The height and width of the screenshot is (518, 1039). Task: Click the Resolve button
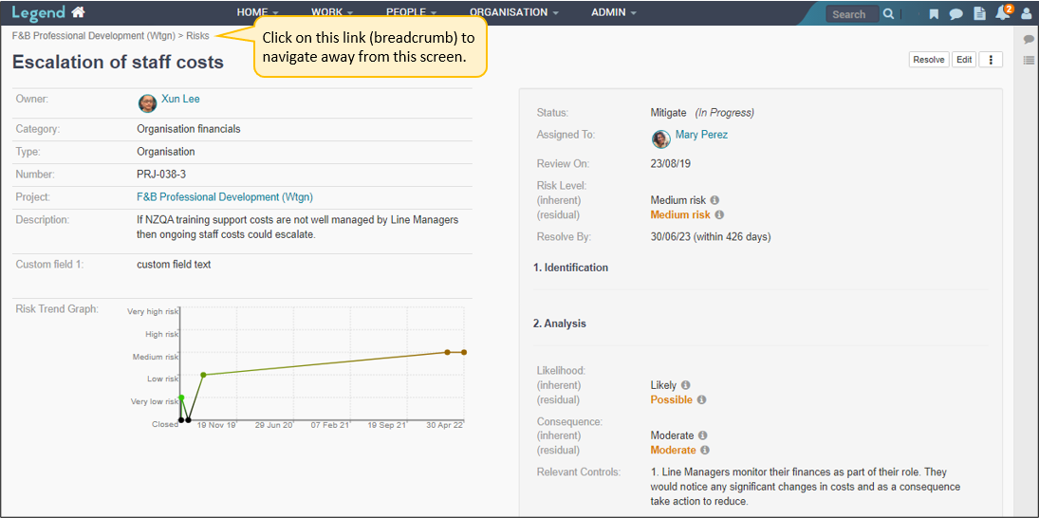tap(929, 60)
